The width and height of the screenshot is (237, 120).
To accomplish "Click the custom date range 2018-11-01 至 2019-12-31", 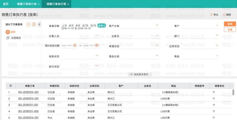I will click(x=76, y=29).
